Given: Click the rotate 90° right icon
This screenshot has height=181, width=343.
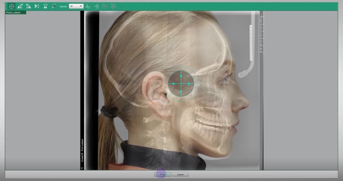Looking at the screenshot, I should point(28,6).
